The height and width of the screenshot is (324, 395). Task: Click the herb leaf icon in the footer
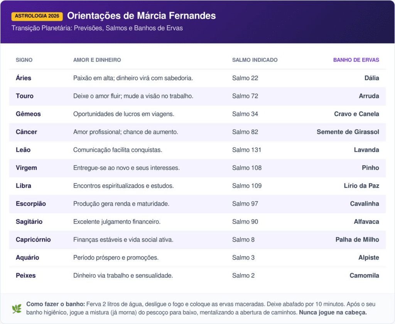point(17,308)
